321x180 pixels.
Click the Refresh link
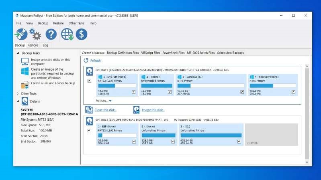[95, 61]
